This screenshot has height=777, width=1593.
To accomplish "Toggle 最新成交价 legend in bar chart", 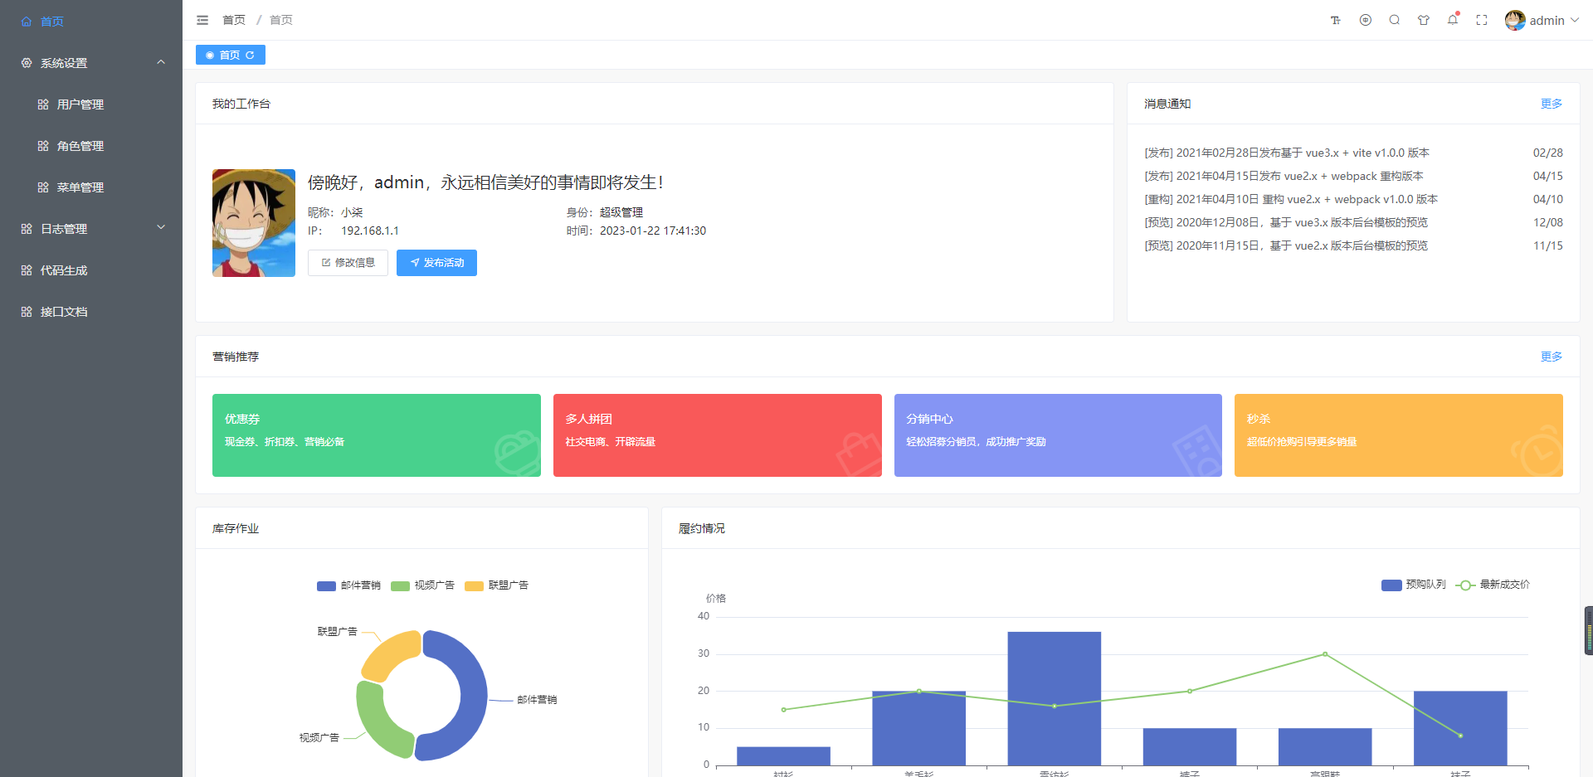I will (1493, 585).
